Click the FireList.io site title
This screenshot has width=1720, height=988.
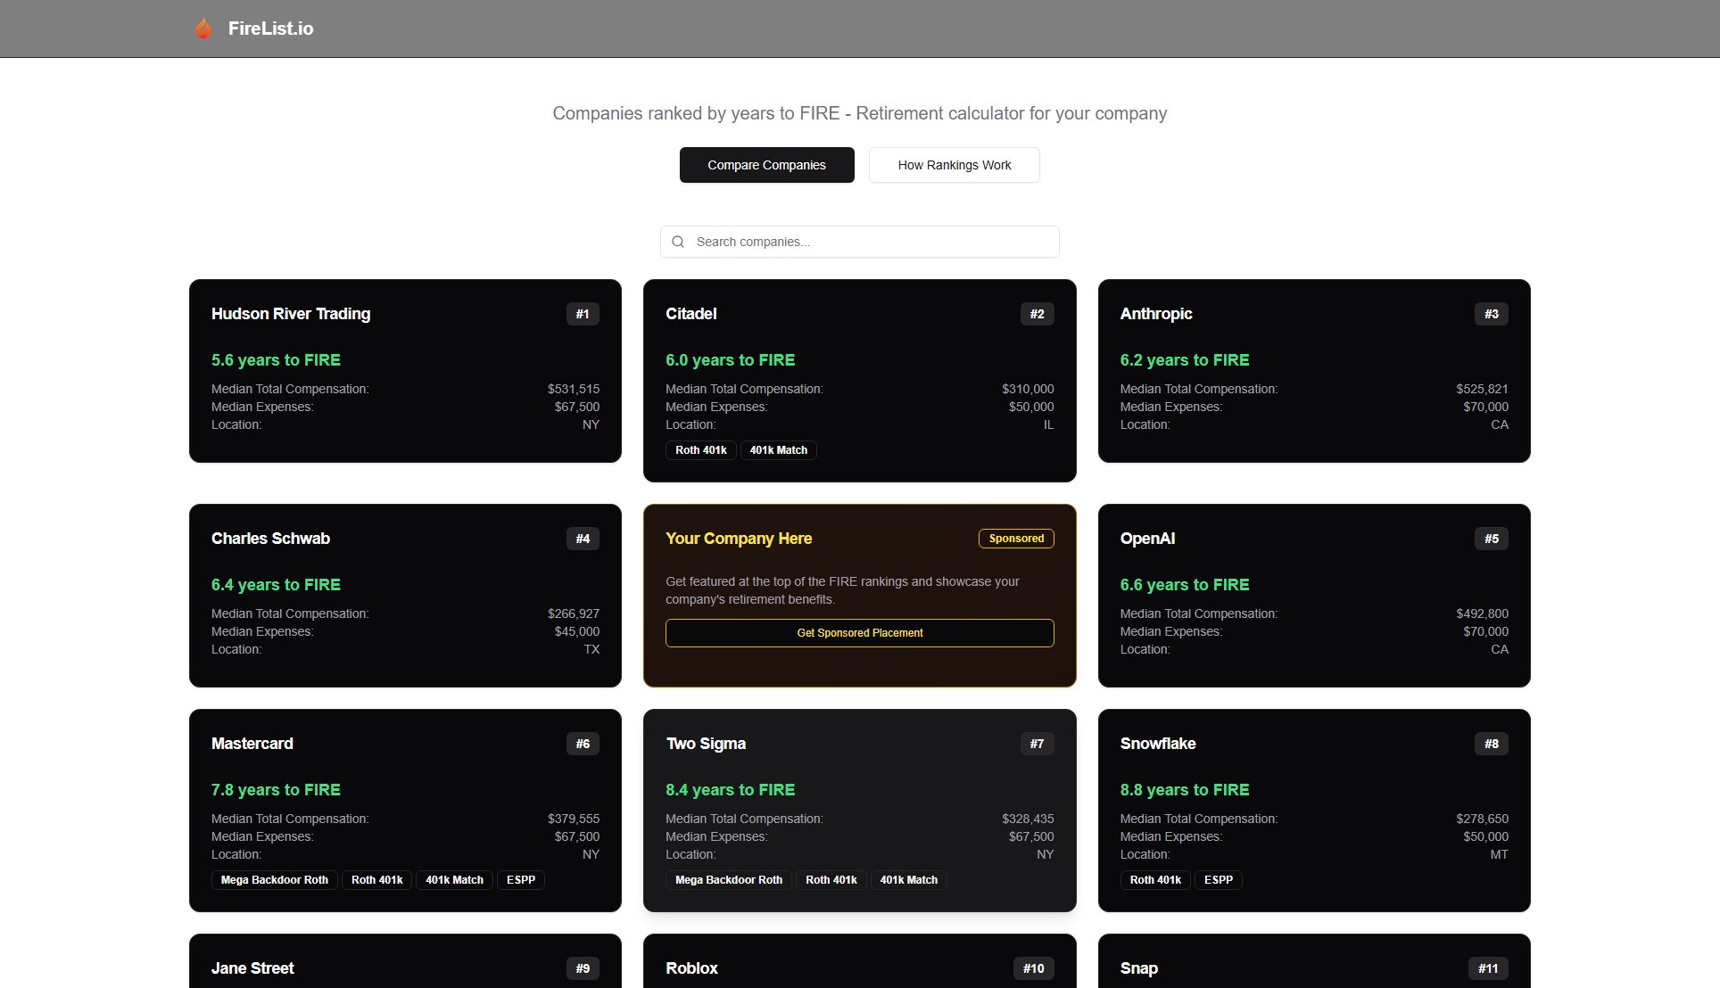coord(270,29)
